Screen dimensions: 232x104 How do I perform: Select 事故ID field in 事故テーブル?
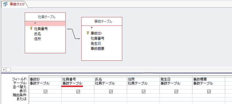[x=96, y=33]
